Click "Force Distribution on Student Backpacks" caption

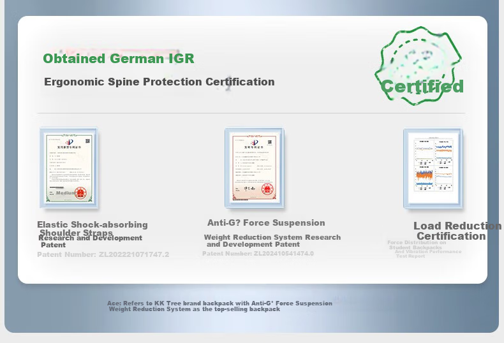coord(417,245)
